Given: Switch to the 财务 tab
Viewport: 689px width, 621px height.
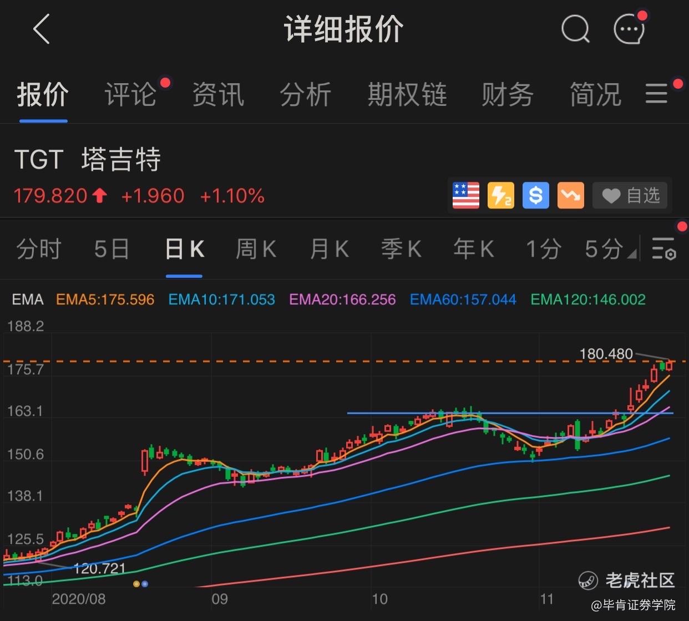Looking at the screenshot, I should click(508, 95).
